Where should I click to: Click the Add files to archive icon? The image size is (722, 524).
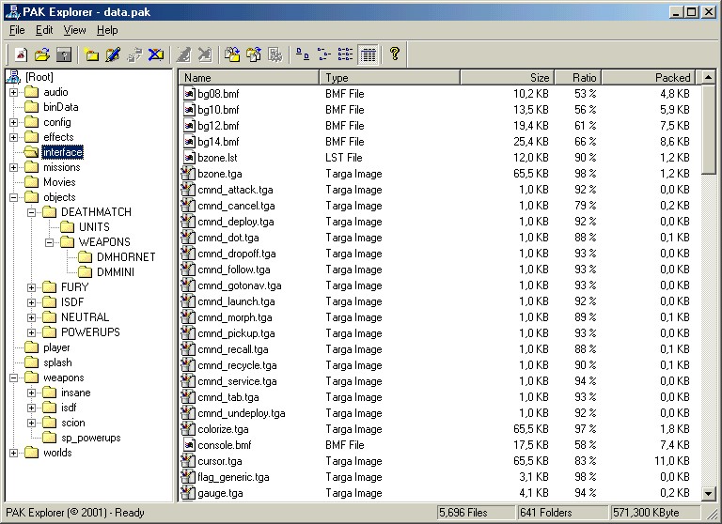[232, 54]
